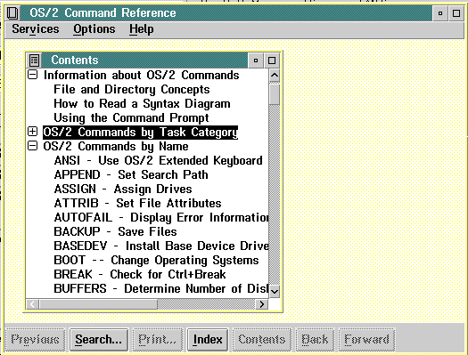Select ASSIGN - Assign Drives
The height and width of the screenshot is (355, 468).
pos(123,190)
